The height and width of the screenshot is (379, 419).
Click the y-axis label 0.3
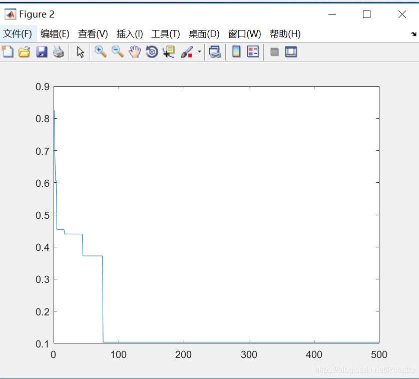tap(43, 279)
